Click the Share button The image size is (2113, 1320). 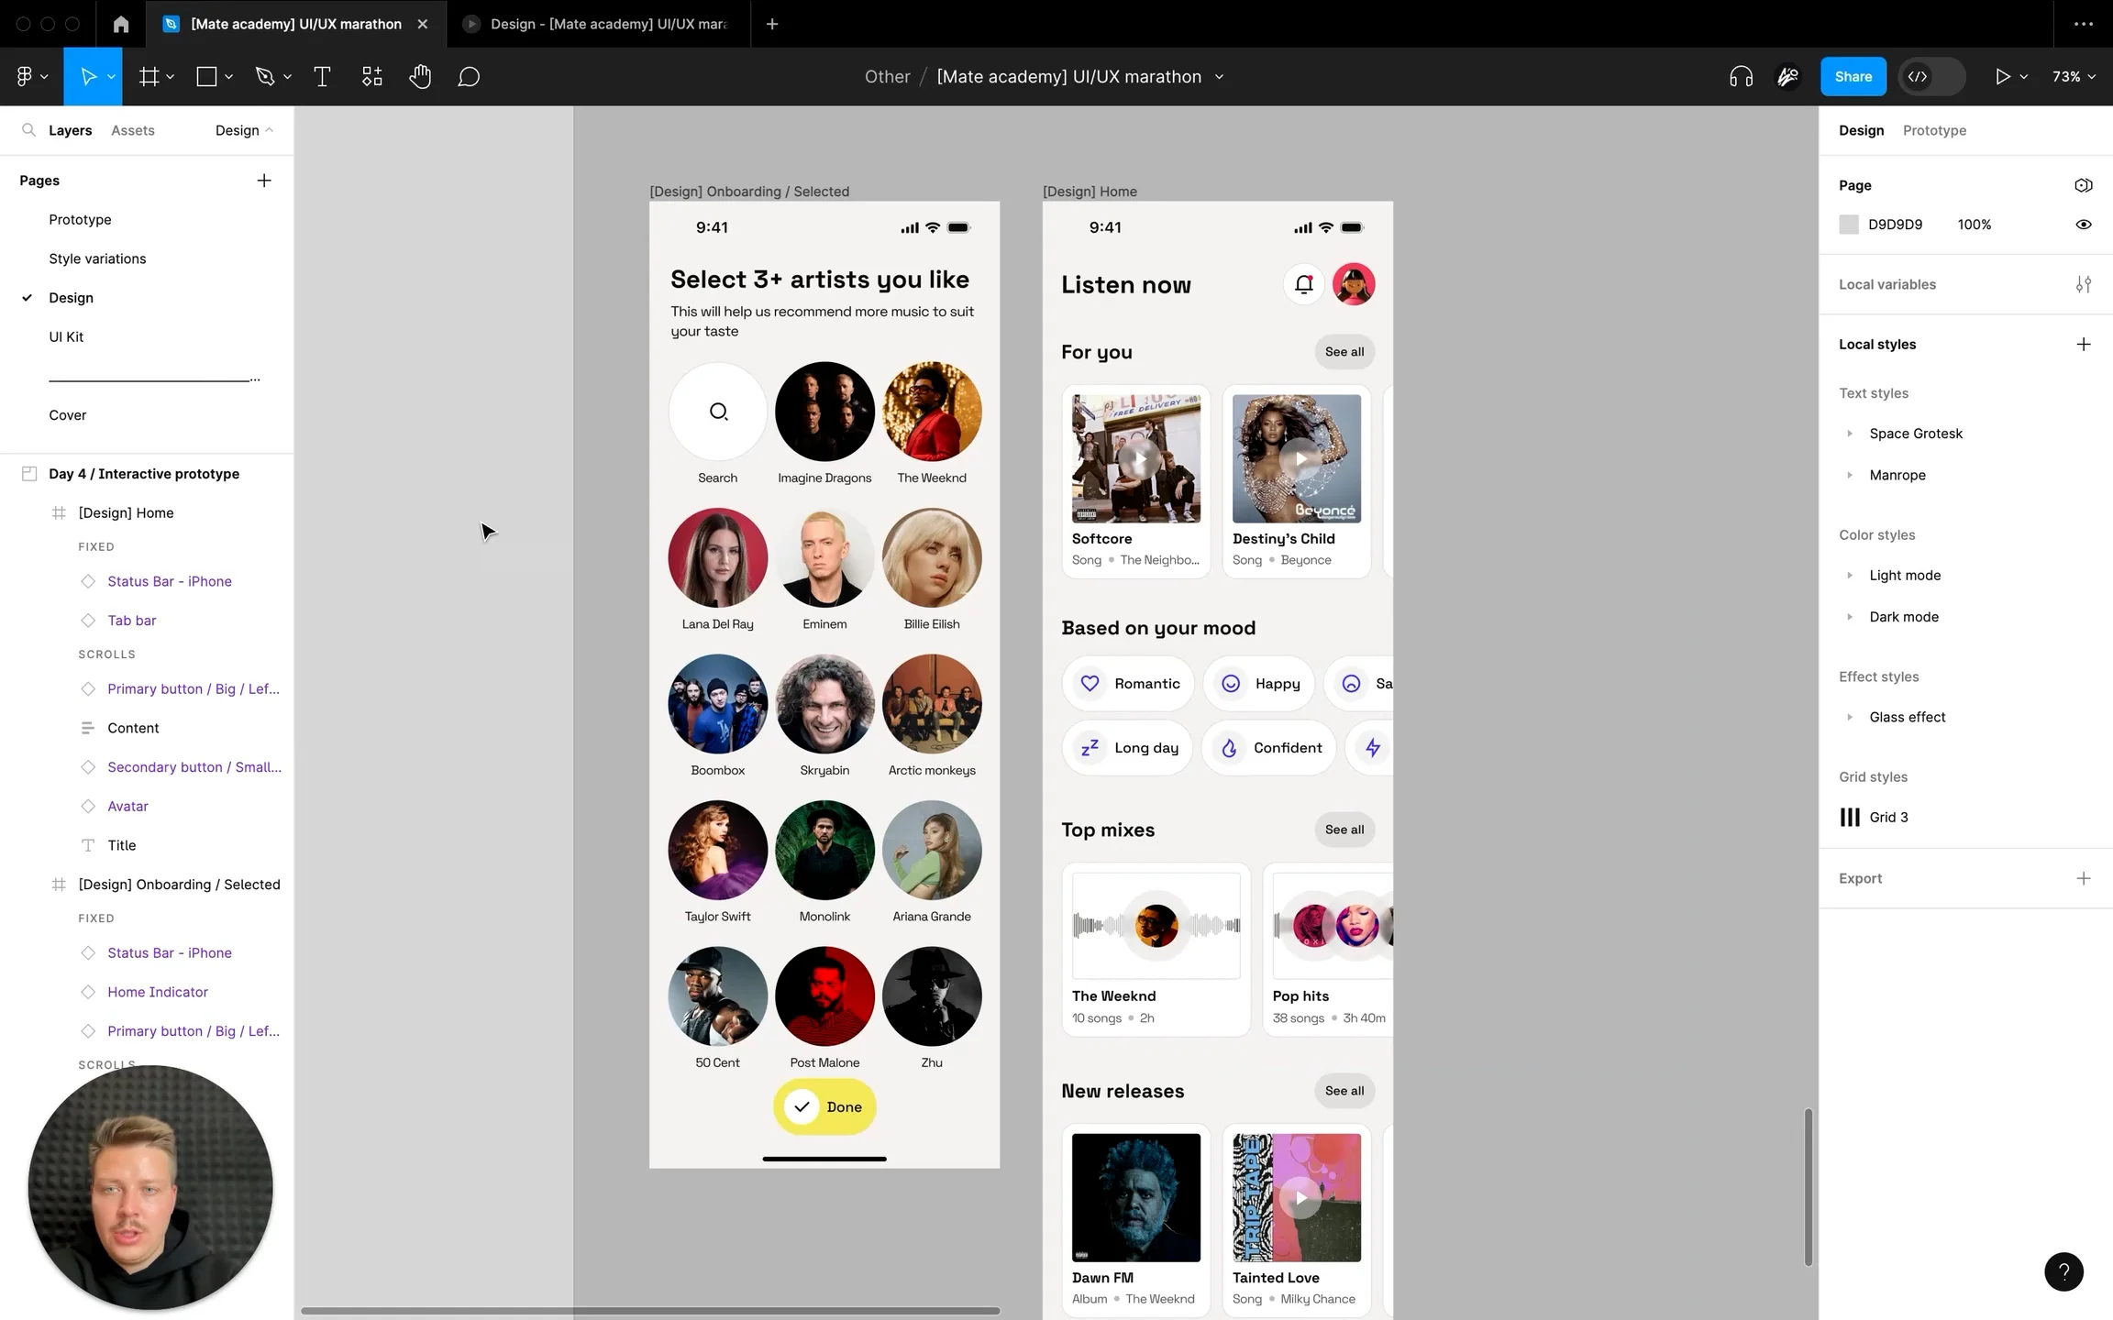click(x=1853, y=77)
